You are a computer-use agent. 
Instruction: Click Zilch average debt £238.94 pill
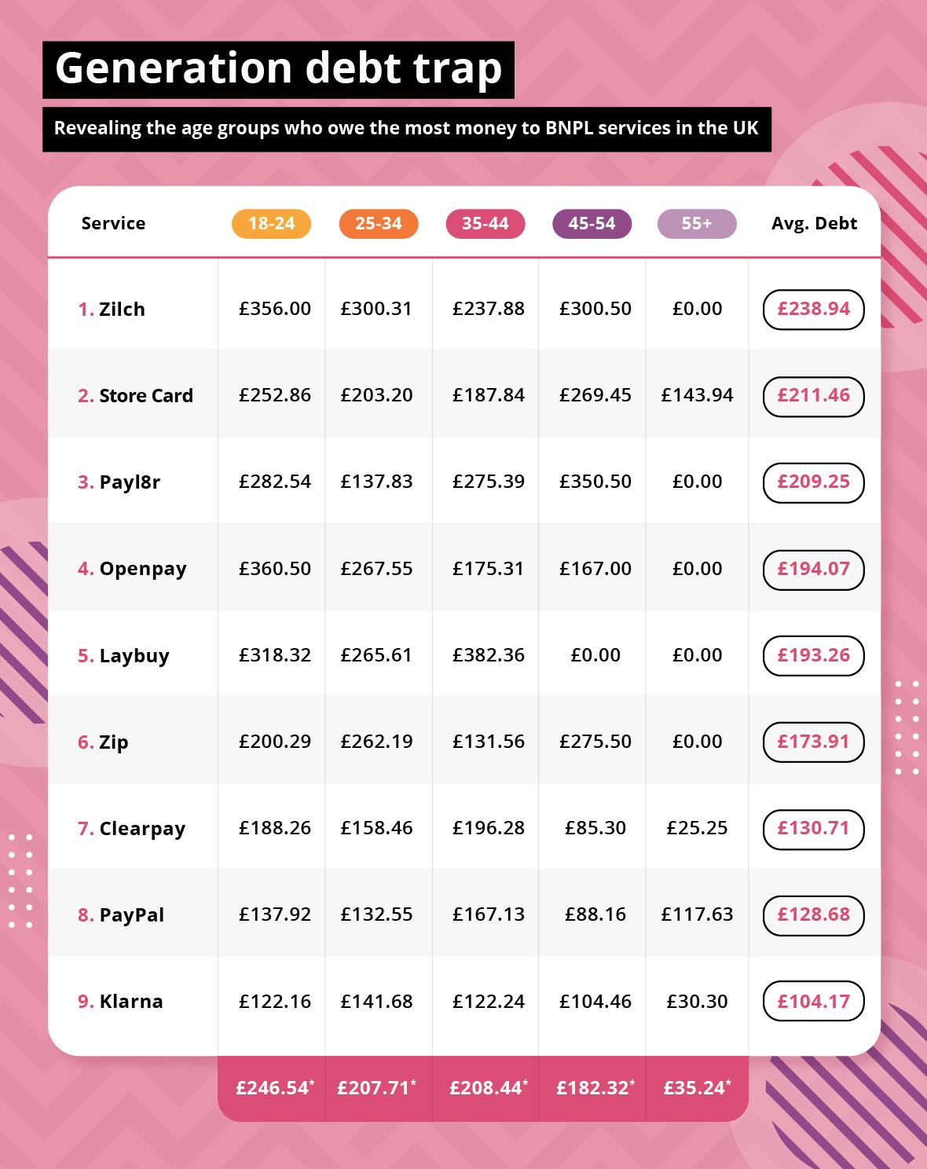coord(813,310)
